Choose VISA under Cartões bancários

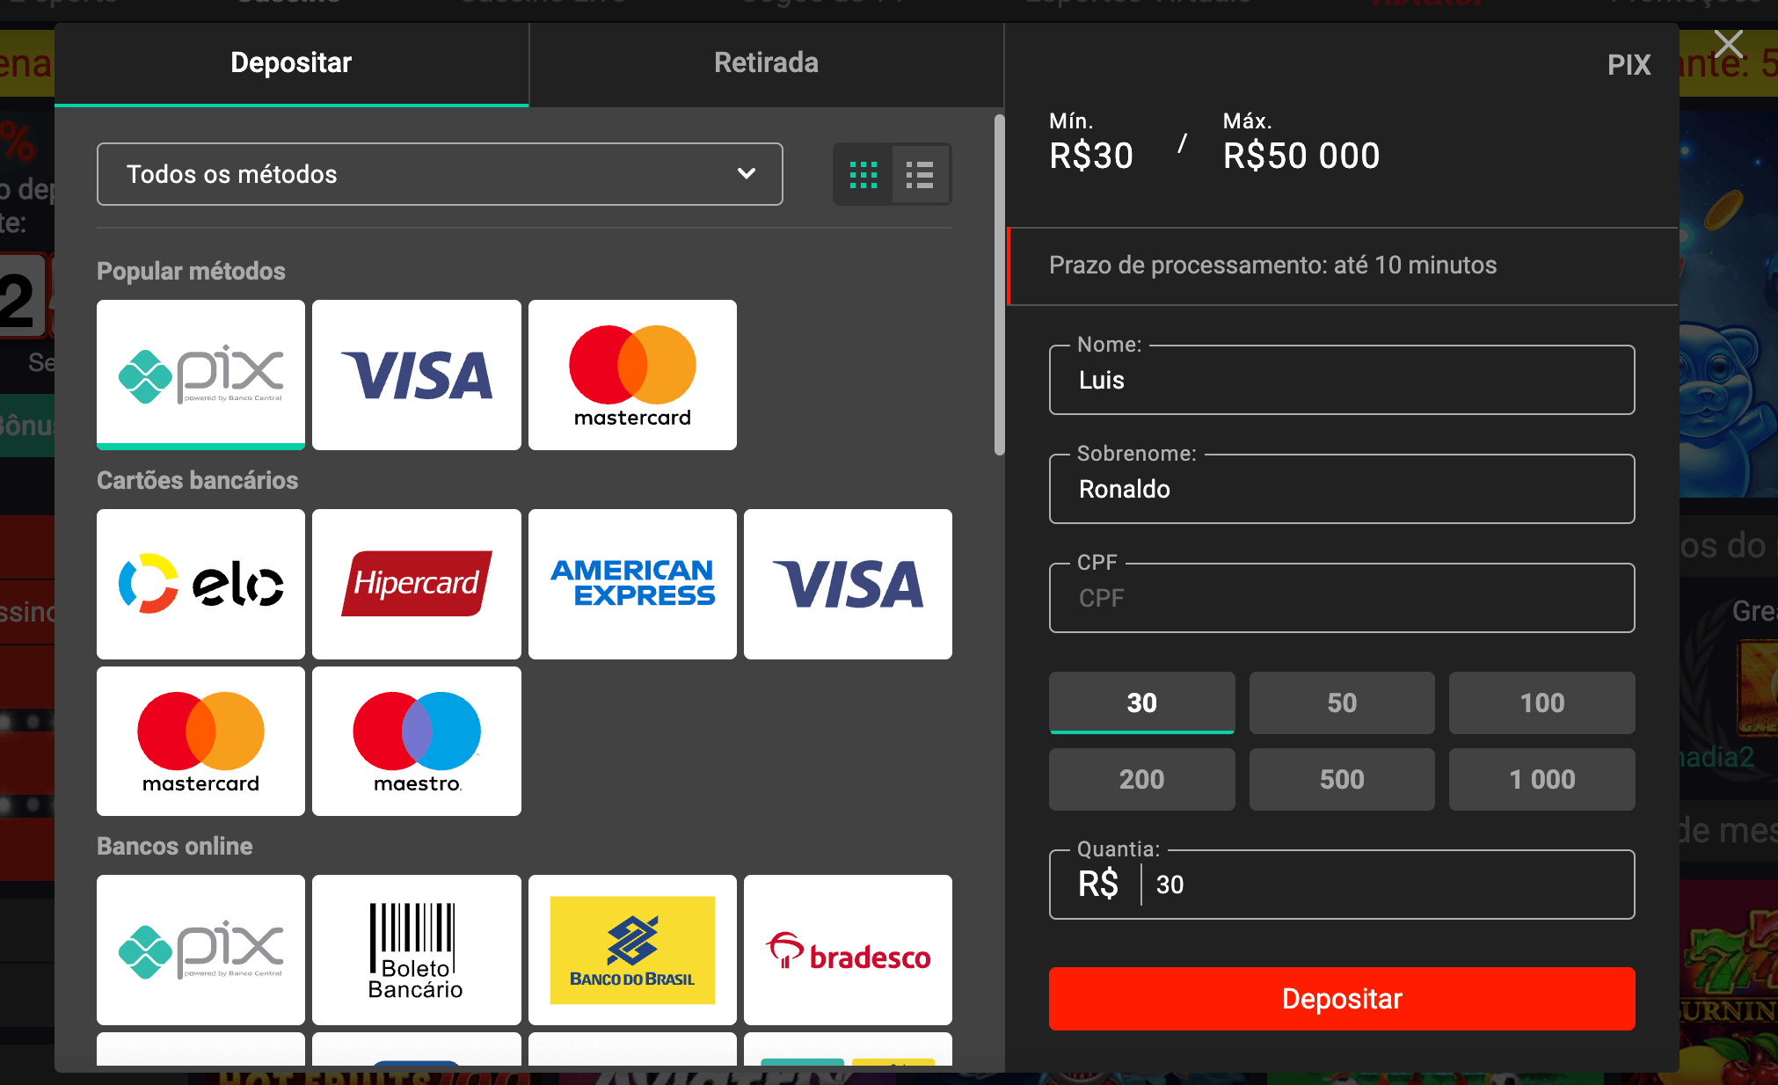click(x=848, y=584)
